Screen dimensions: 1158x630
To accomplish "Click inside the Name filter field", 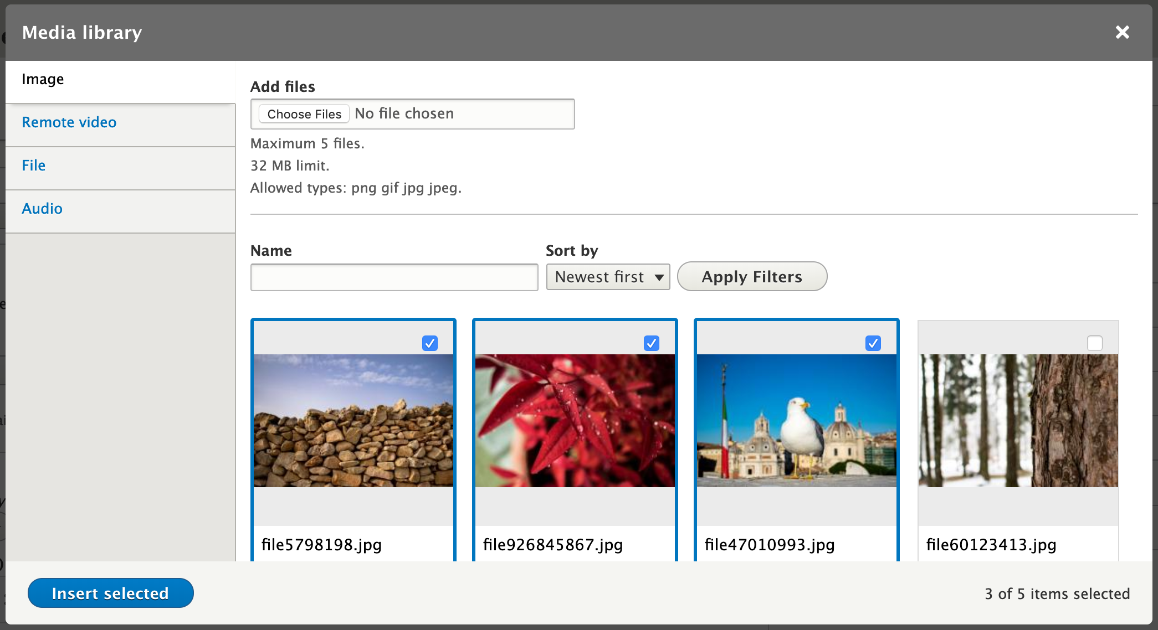I will click(393, 277).
